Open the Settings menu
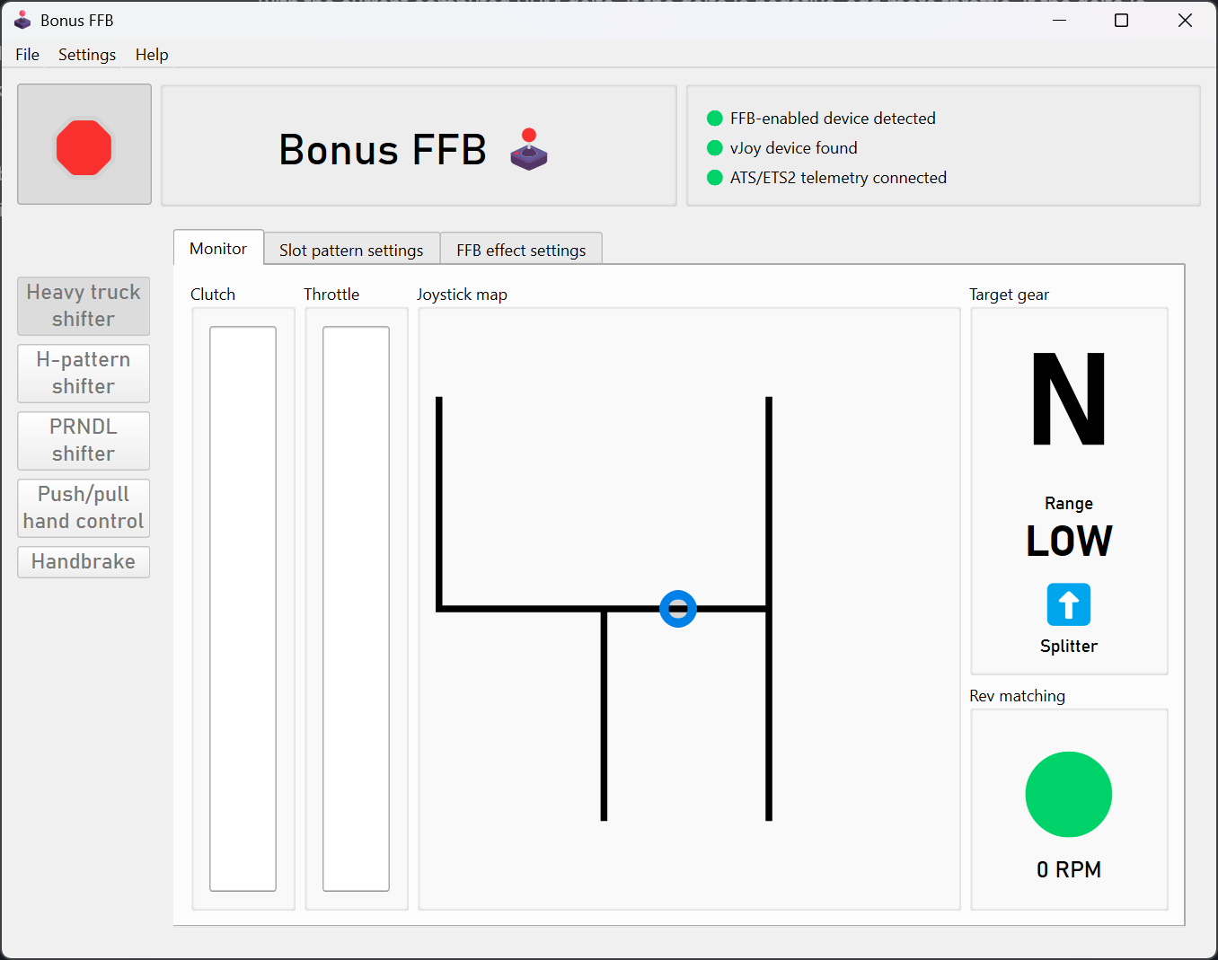Image resolution: width=1218 pixels, height=960 pixels. [87, 55]
